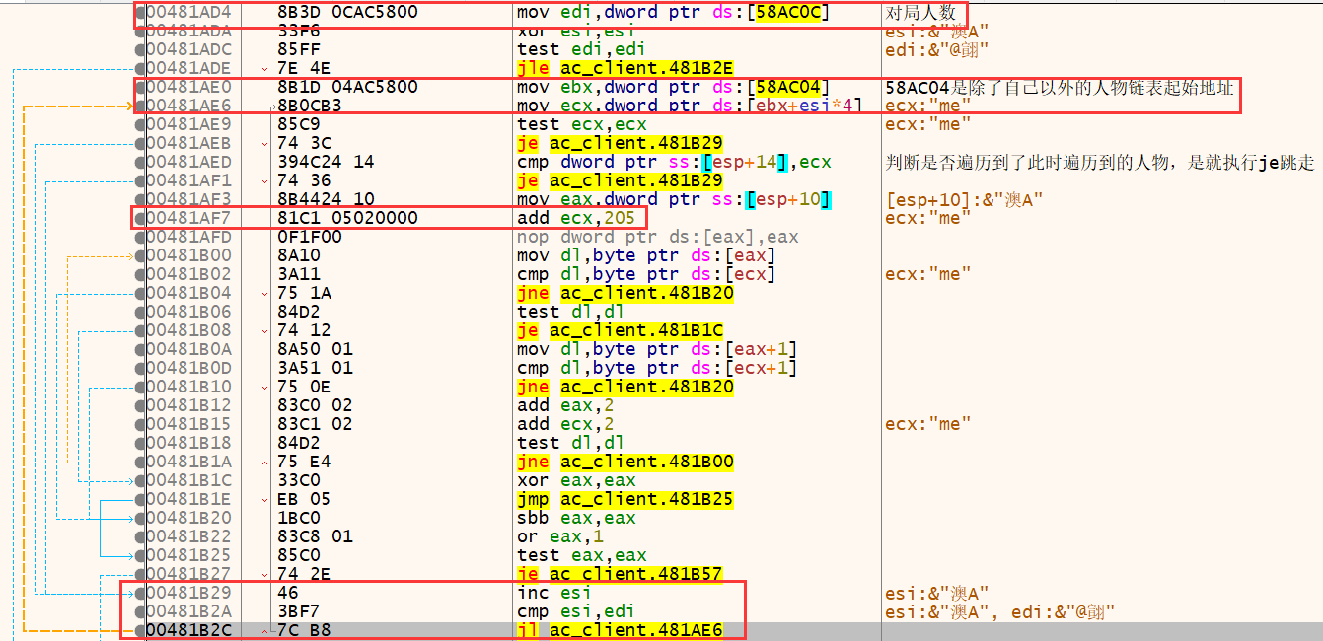The height and width of the screenshot is (641, 1323).
Task: Select the "nop dword ptr" instruction row
Action: click(x=658, y=237)
